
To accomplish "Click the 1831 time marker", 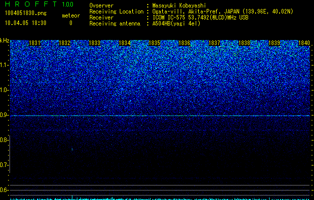I will point(34,43).
